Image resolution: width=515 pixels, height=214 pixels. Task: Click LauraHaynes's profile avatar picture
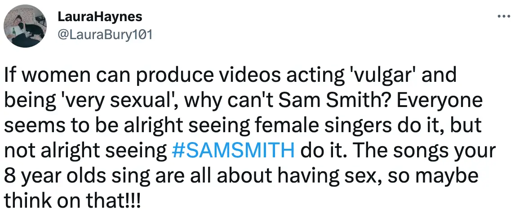23,28
